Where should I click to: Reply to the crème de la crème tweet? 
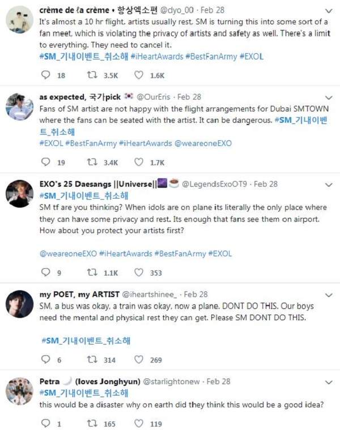pos(46,75)
